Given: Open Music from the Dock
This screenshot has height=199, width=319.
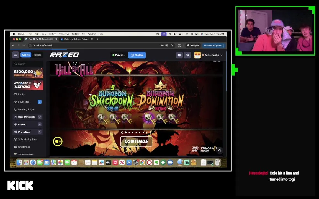Looking at the screenshot, I should click(x=115, y=163).
